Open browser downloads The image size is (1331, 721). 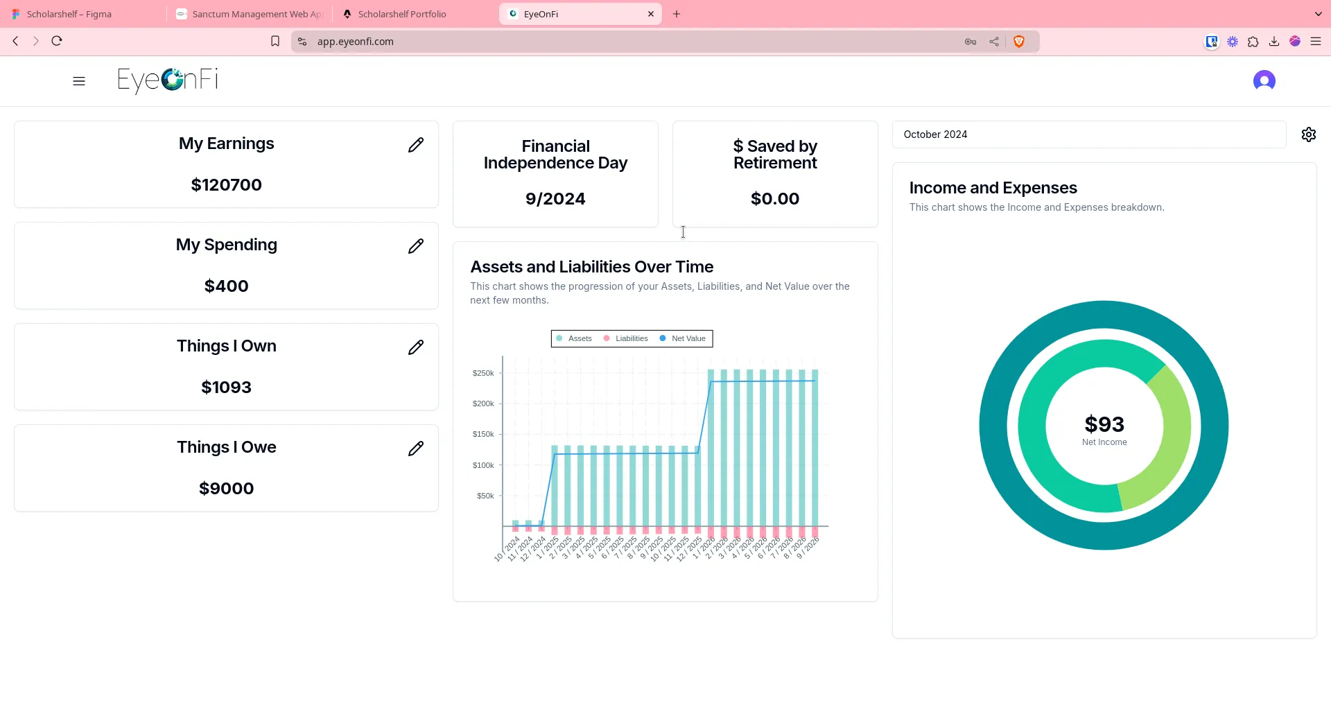pyautogui.click(x=1274, y=42)
